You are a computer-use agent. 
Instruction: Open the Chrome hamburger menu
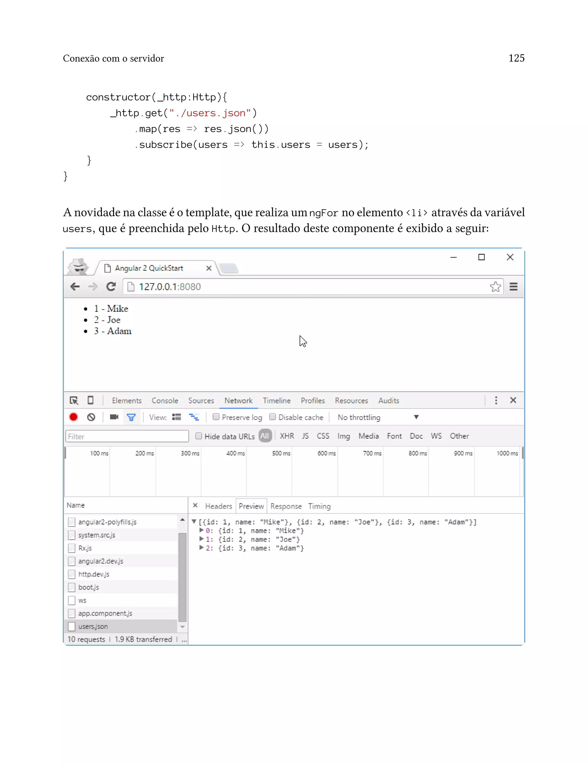pos(513,287)
